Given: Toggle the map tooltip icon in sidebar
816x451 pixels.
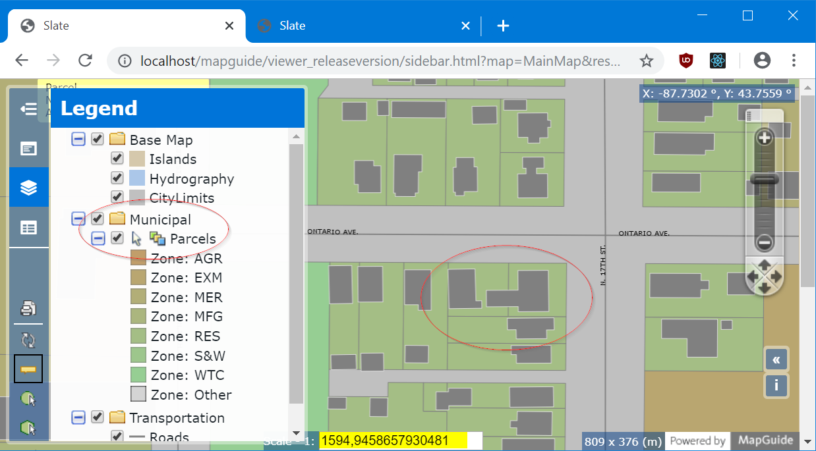Looking at the screenshot, I should point(28,369).
